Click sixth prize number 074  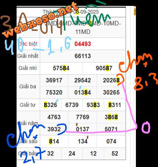[111, 141]
